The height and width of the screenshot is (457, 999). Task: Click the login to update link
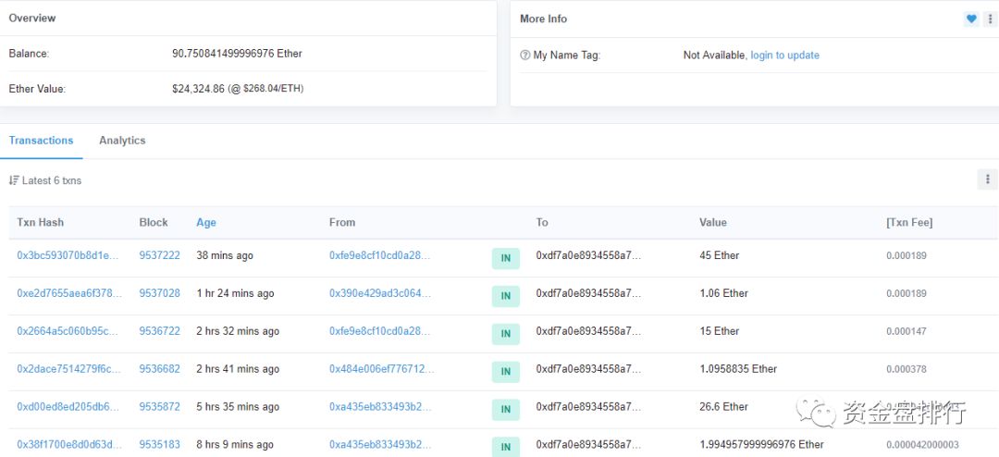(x=784, y=56)
